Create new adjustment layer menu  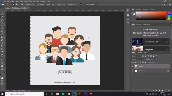(159, 90)
